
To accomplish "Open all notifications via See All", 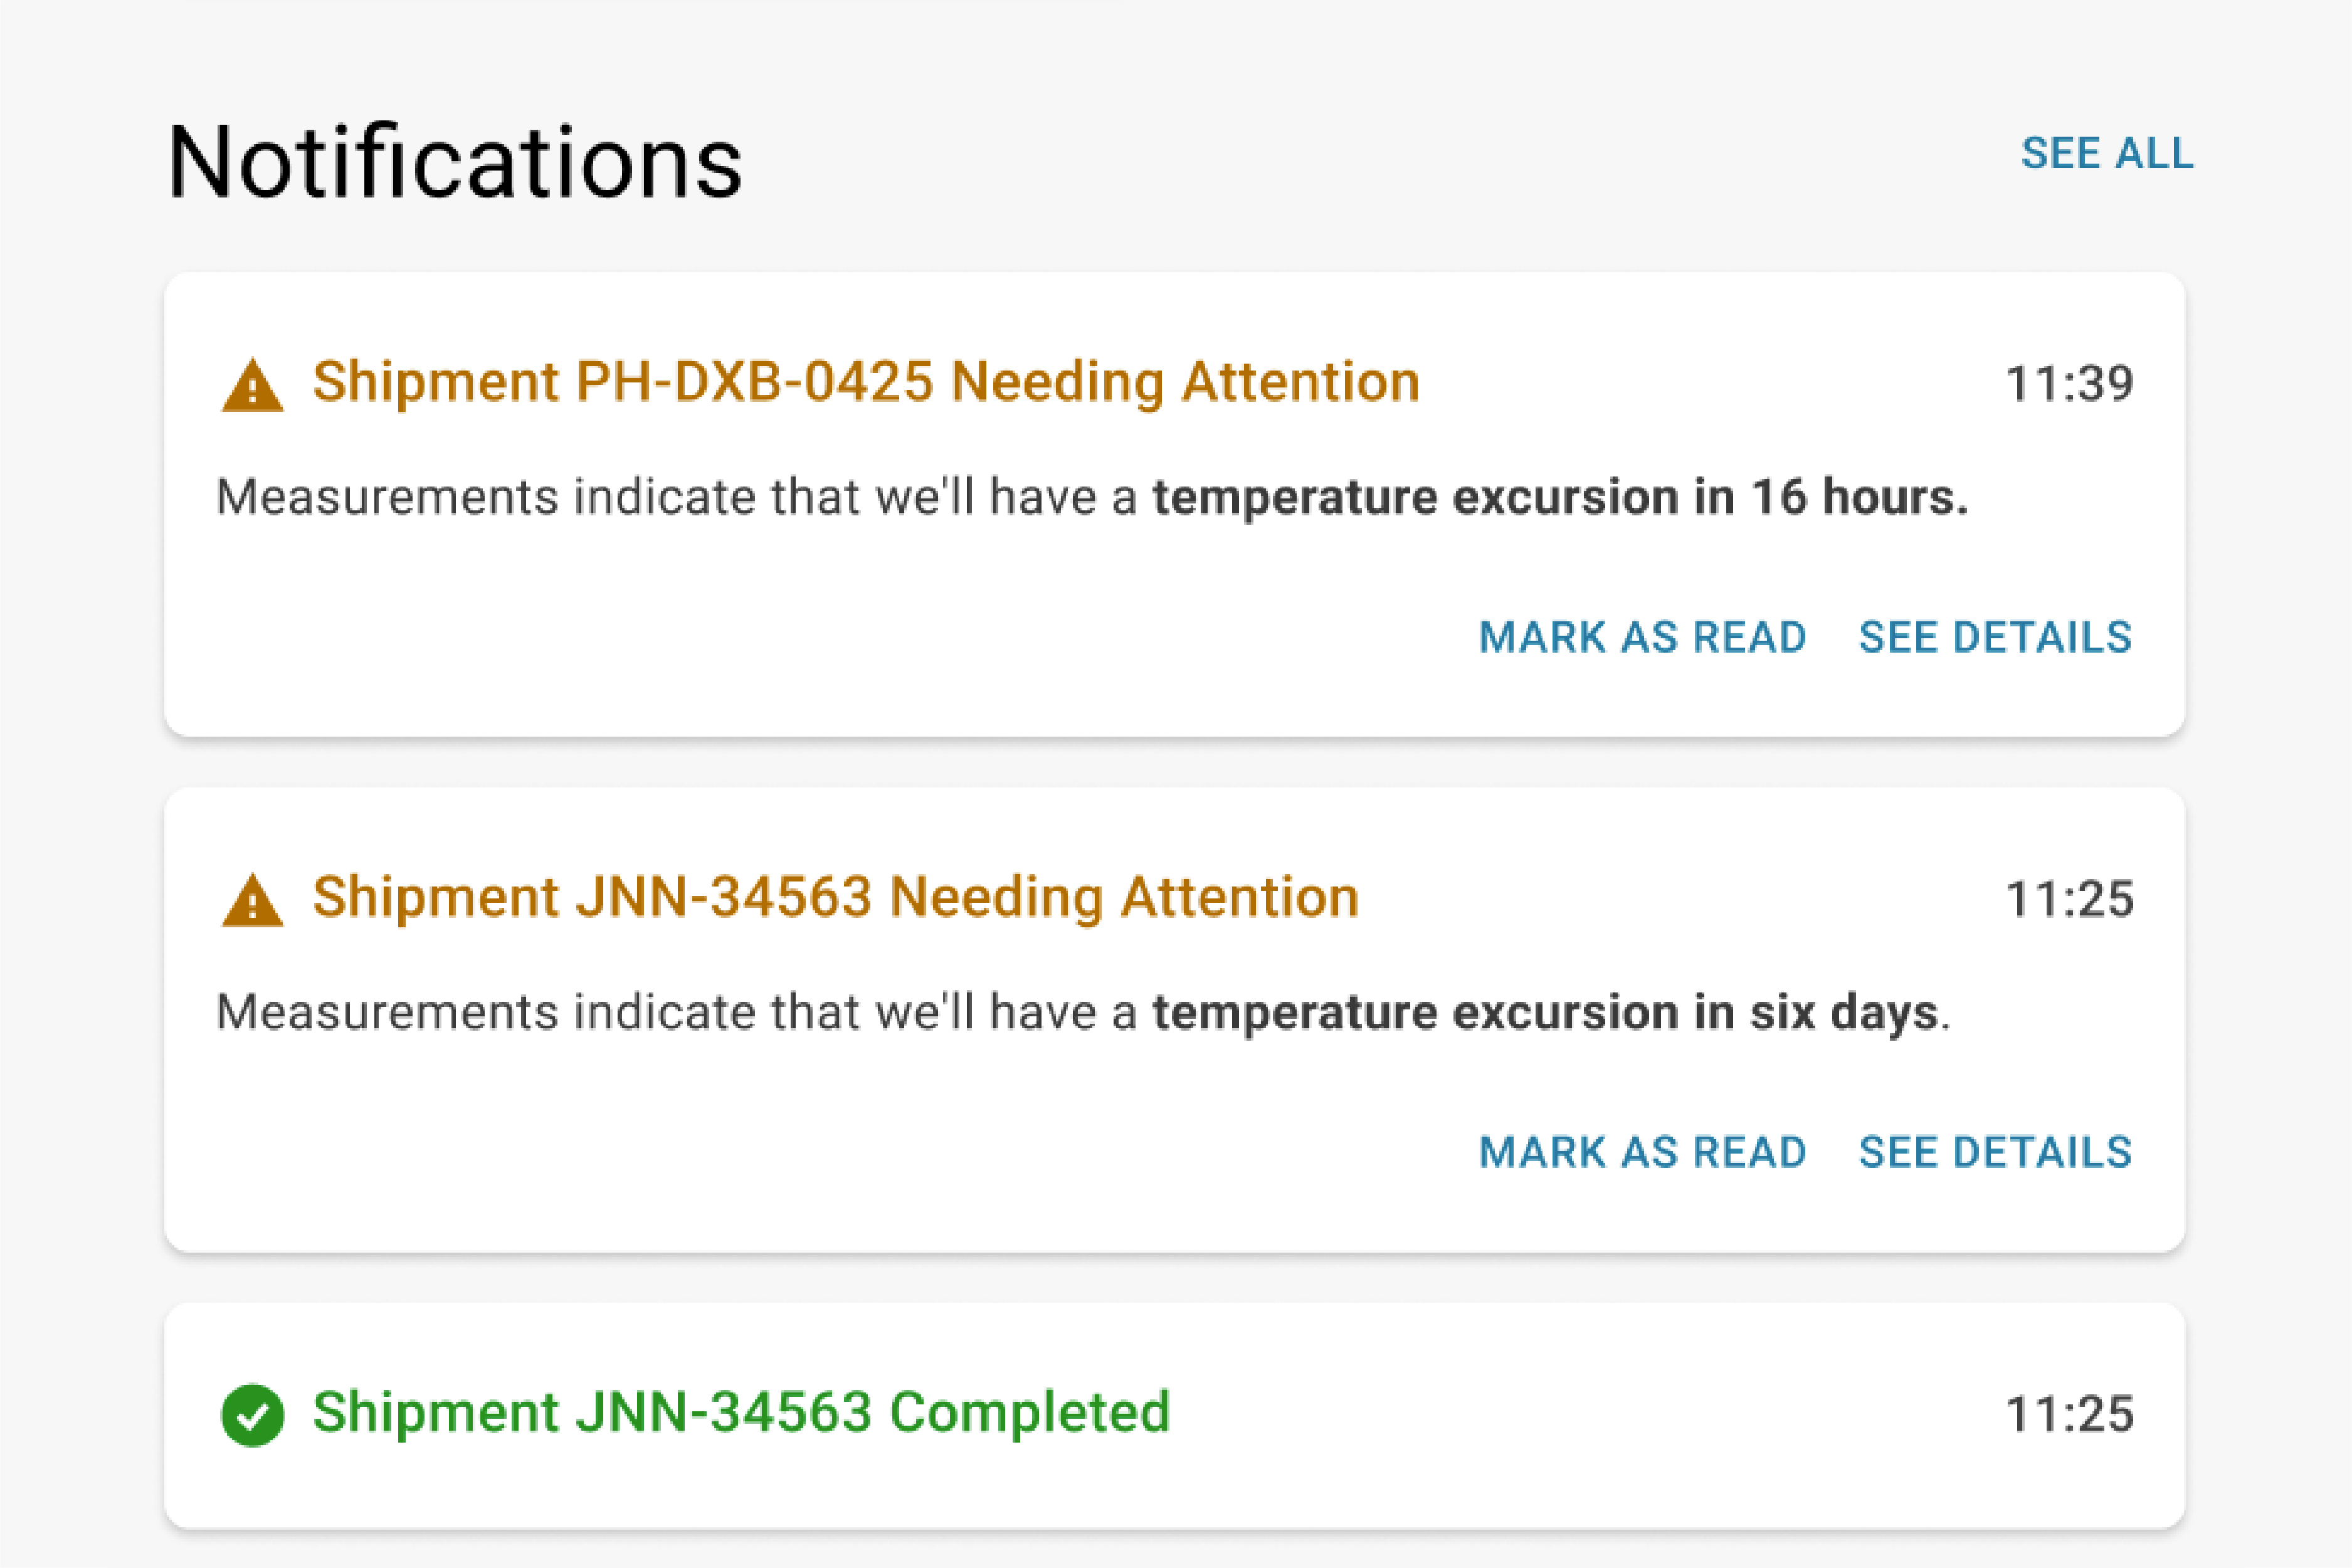I will click(x=2106, y=154).
